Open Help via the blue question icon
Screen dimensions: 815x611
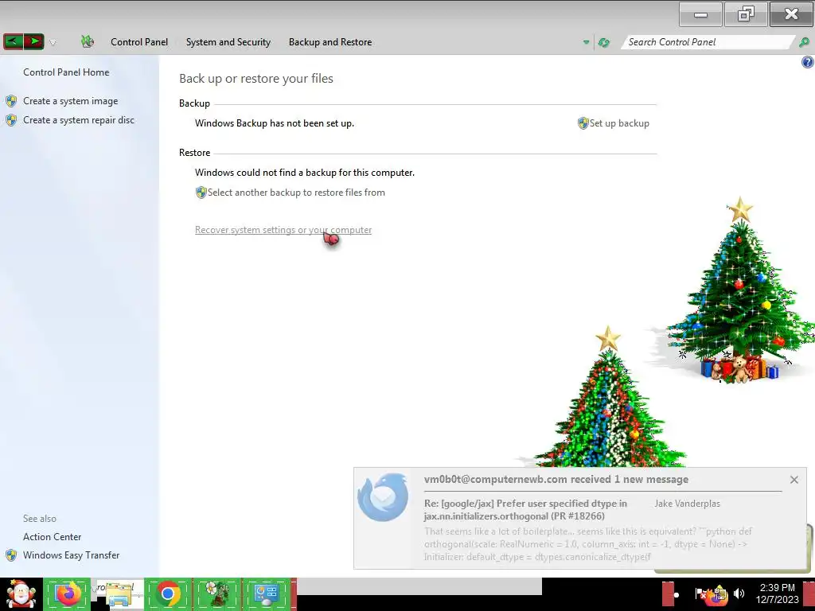(x=807, y=62)
